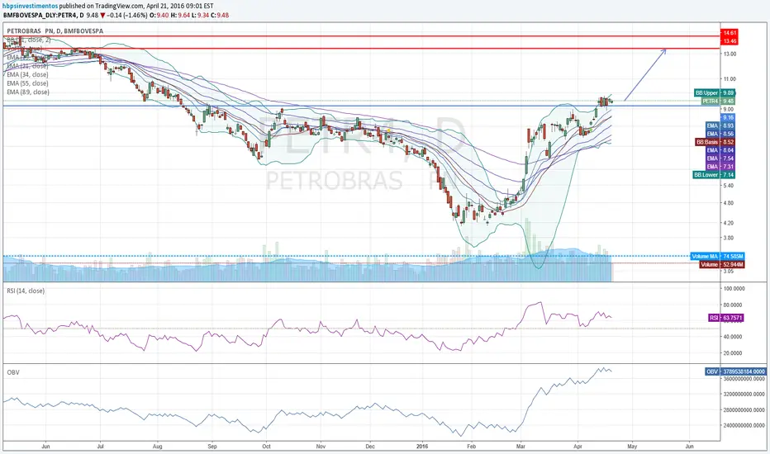Click the blue 9.16 price label
This screenshot has height=454, width=770.
[728, 117]
